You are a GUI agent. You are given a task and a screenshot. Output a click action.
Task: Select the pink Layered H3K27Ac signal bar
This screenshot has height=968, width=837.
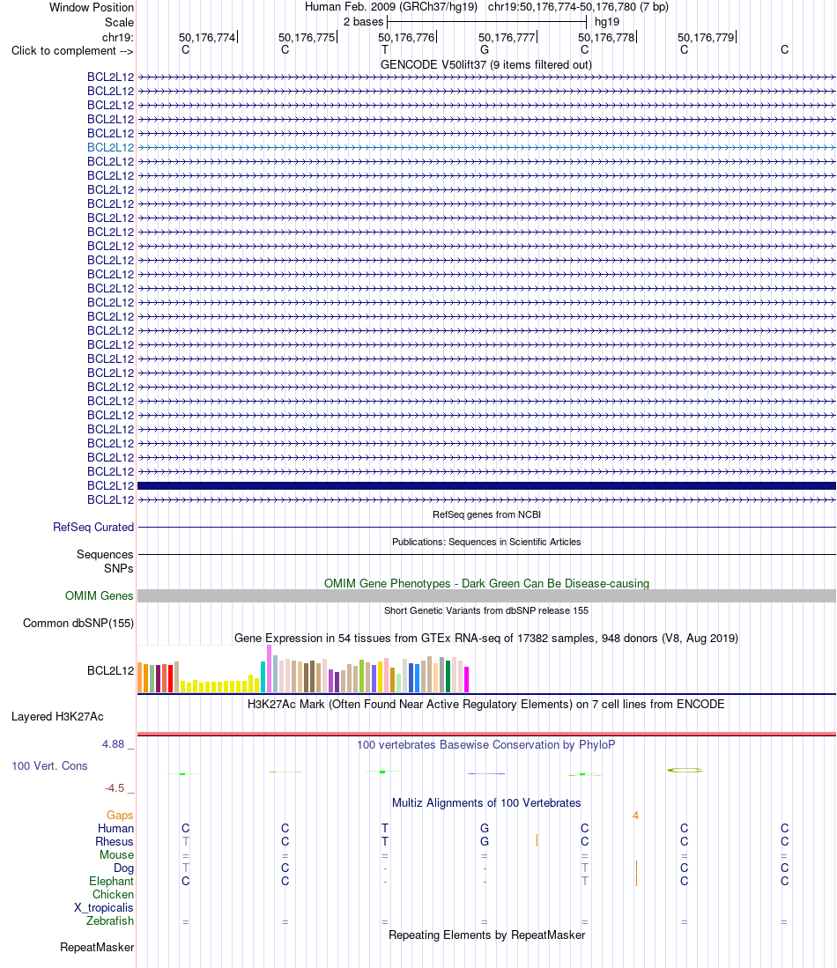(486, 734)
